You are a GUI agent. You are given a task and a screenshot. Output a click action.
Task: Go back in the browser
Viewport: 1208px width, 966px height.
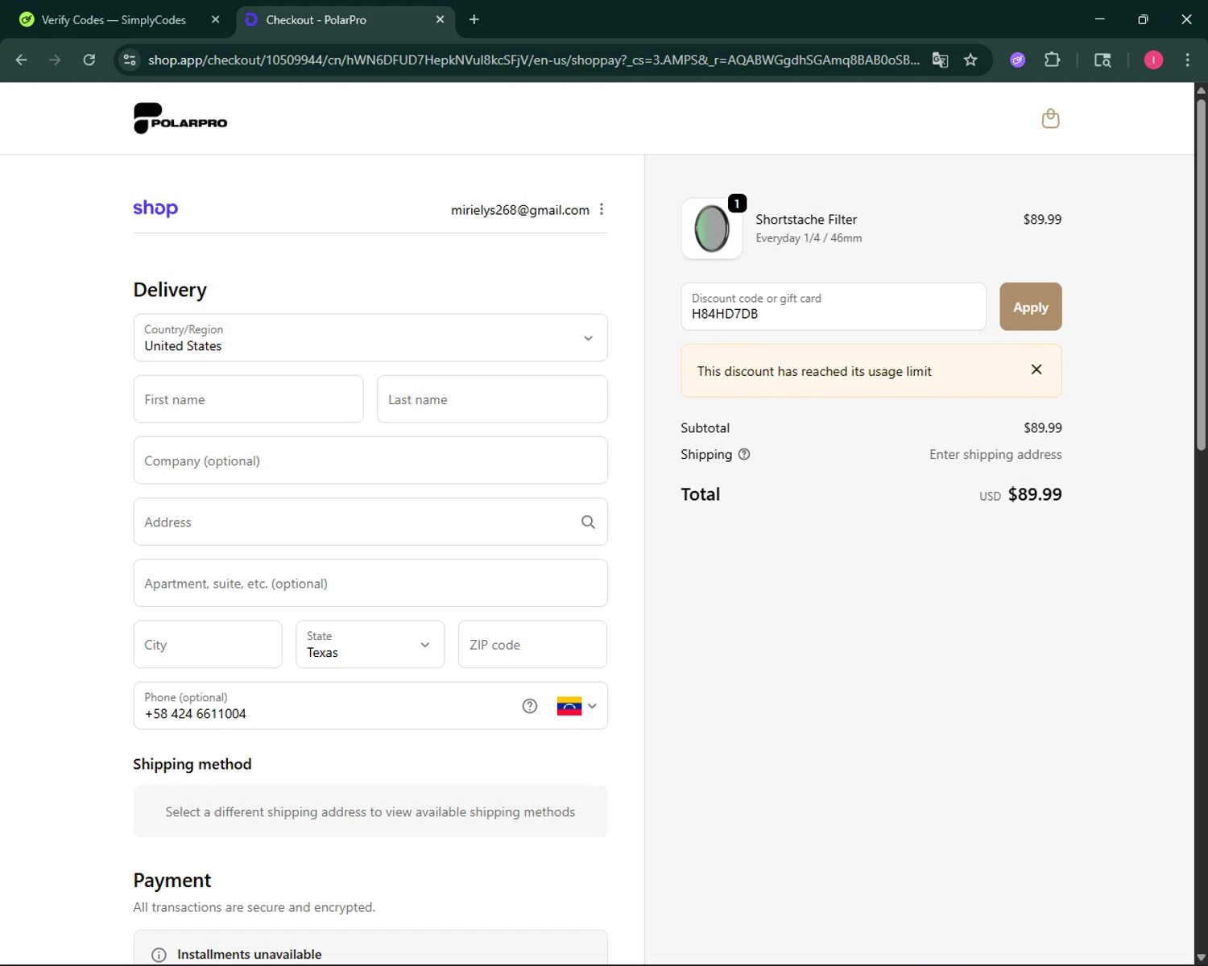(22, 60)
